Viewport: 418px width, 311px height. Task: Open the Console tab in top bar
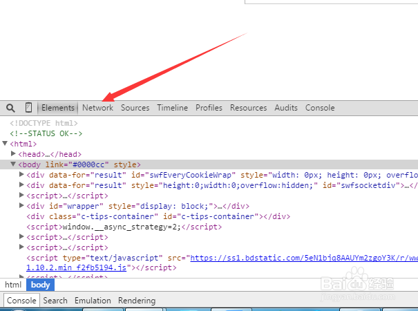coord(320,108)
